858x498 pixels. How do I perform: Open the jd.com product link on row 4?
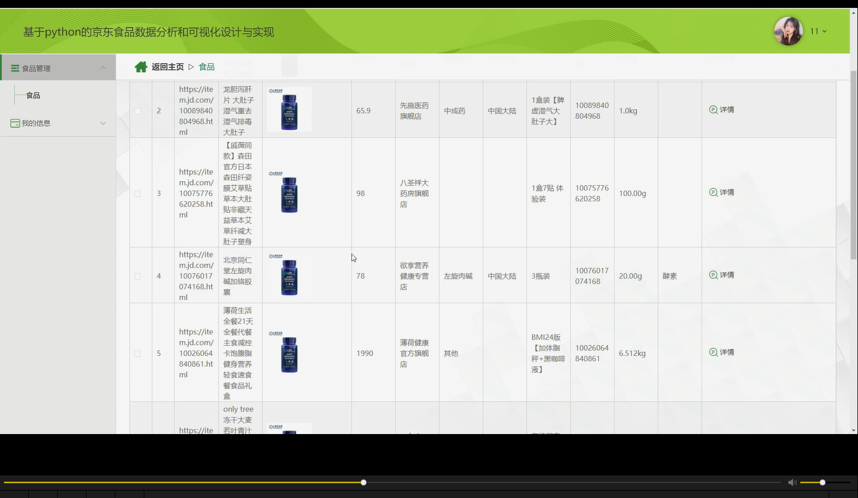tap(196, 276)
